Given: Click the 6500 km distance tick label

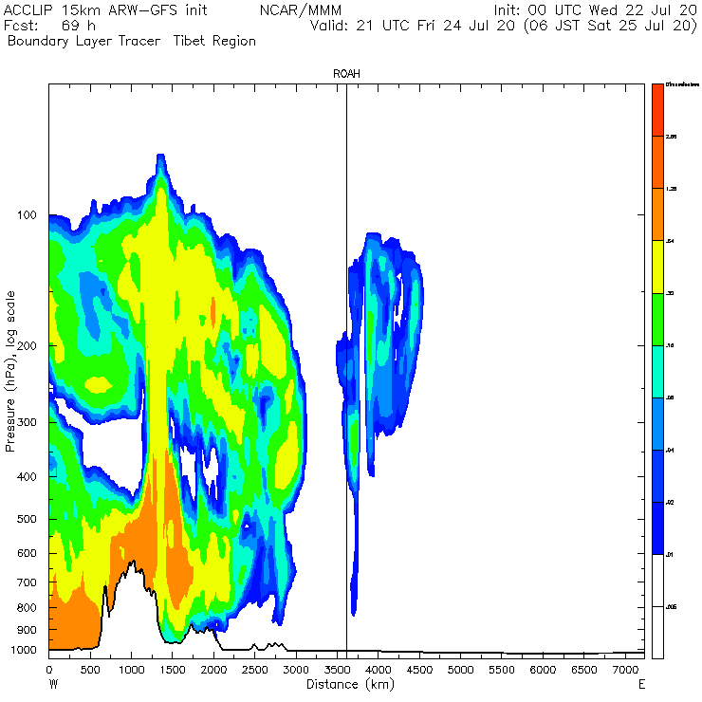Looking at the screenshot, I should (x=584, y=670).
